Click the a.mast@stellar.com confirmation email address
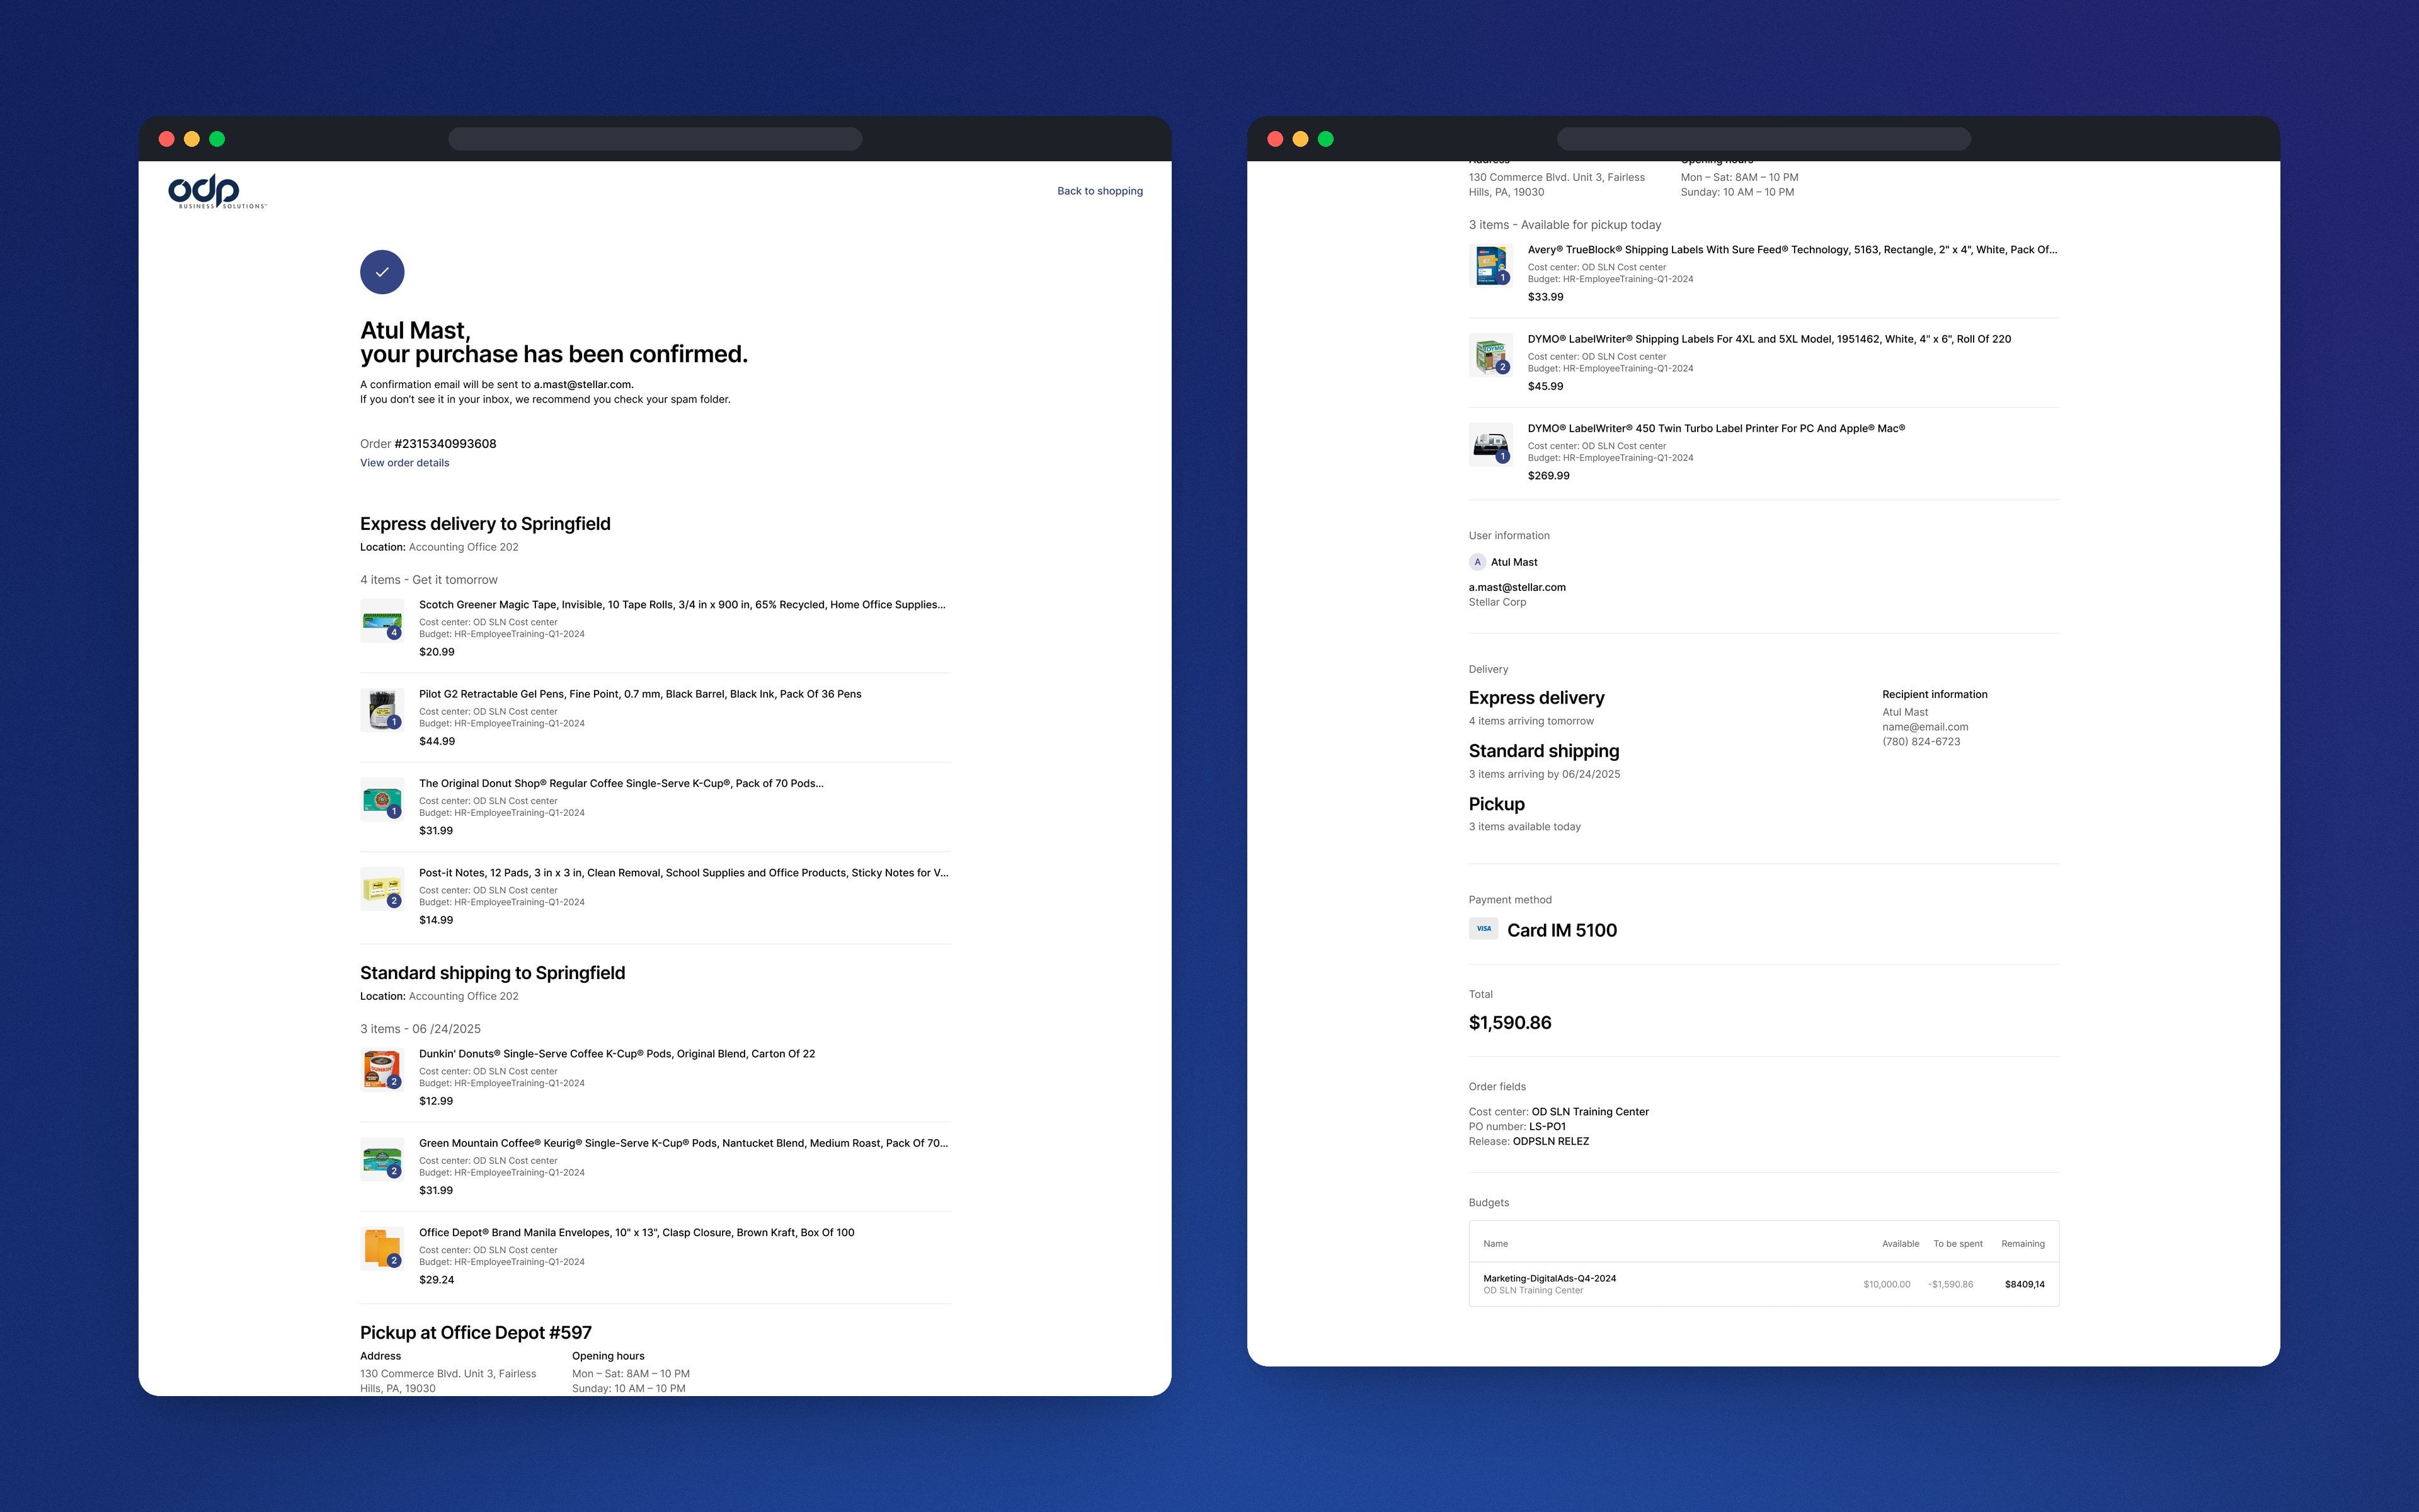The image size is (2419, 1512). 583,384
